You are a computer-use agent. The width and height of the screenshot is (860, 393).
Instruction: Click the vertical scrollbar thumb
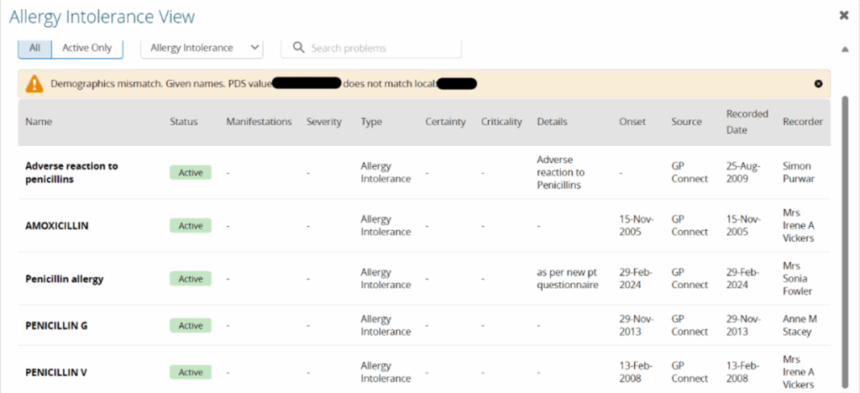[x=845, y=241]
